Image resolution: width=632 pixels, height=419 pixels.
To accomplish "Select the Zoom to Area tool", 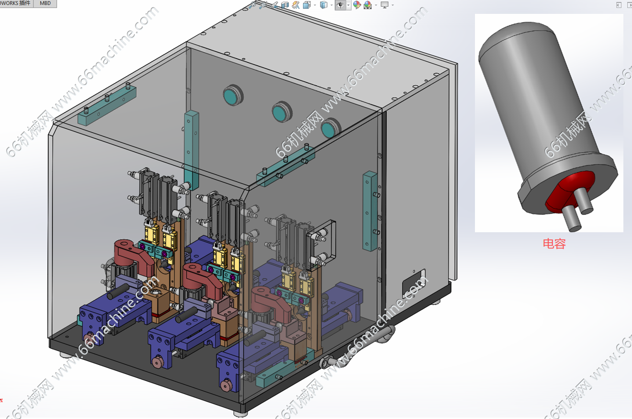I will pyautogui.click(x=263, y=5).
